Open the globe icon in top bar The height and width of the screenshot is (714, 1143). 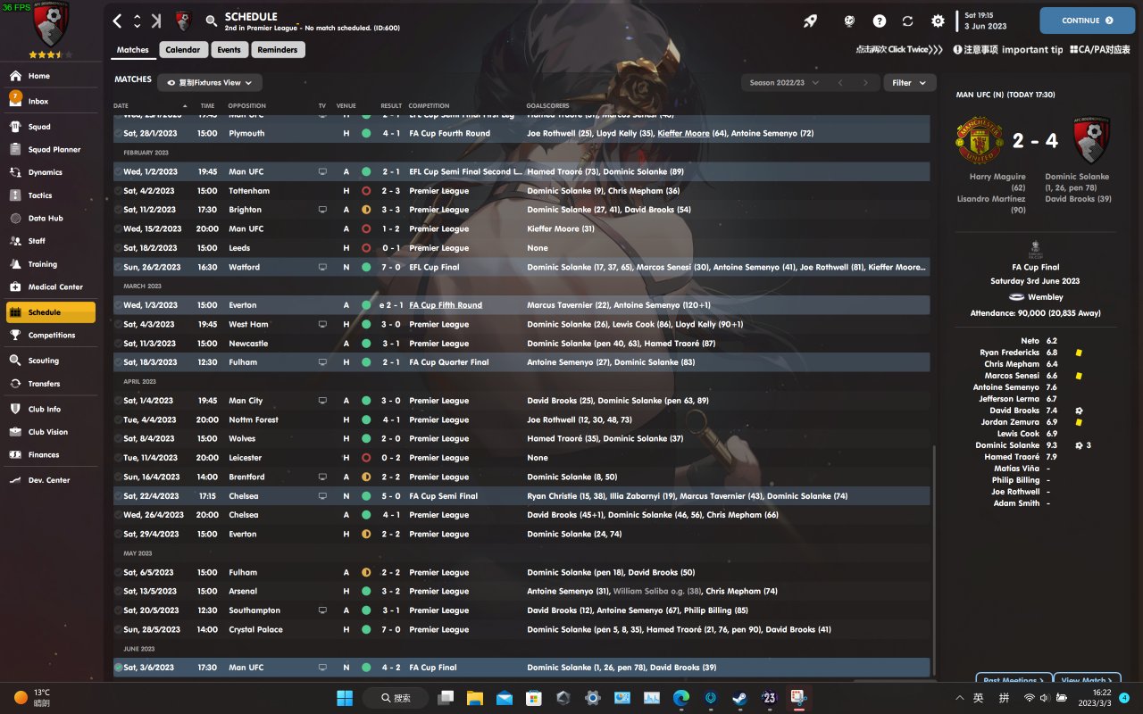(849, 21)
